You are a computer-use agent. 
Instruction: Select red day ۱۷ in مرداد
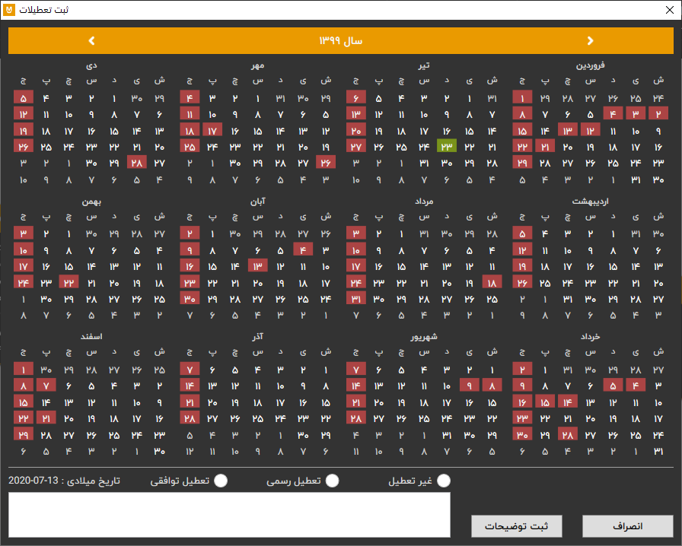pyautogui.click(x=356, y=266)
